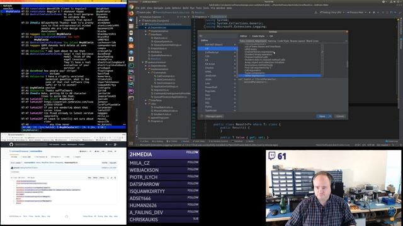Open the Save button dropdown arrow

330,116
